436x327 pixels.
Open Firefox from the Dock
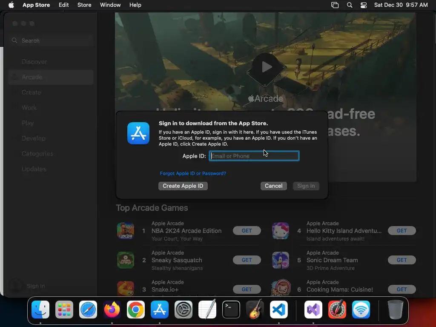tap(112, 310)
